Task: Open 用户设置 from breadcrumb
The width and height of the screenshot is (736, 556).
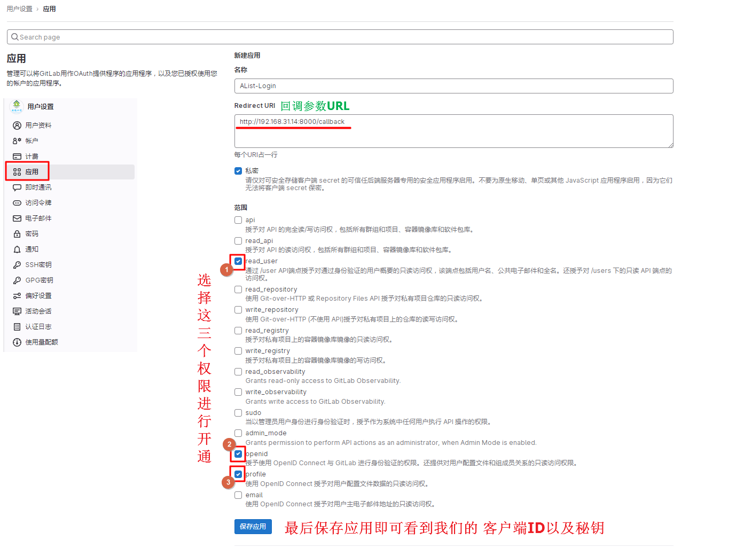Action: [x=20, y=9]
